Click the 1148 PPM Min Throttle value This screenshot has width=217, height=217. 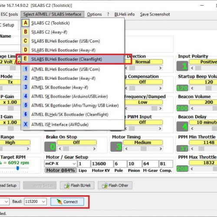pos(203,142)
